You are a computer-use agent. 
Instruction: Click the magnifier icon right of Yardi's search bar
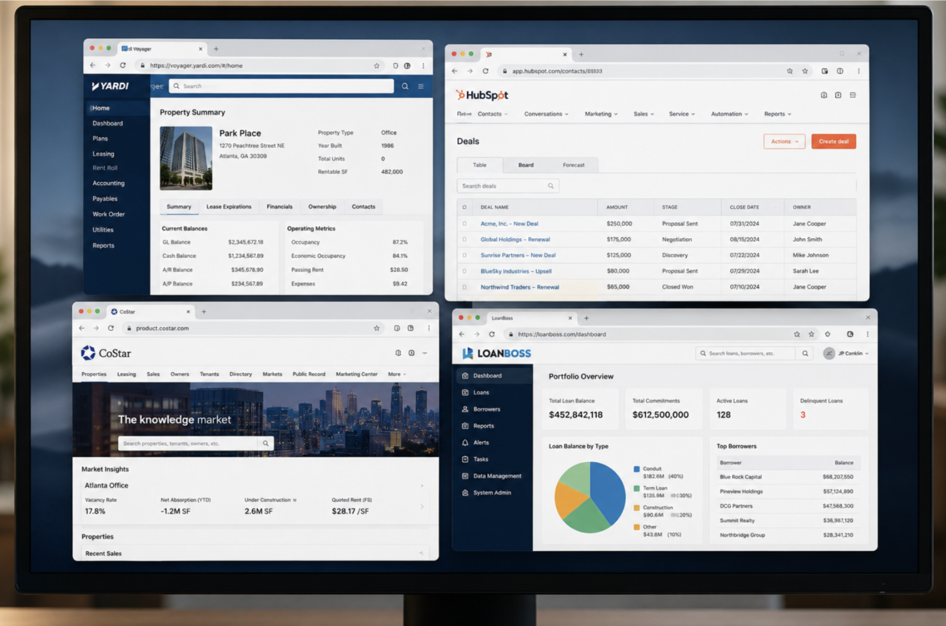405,86
